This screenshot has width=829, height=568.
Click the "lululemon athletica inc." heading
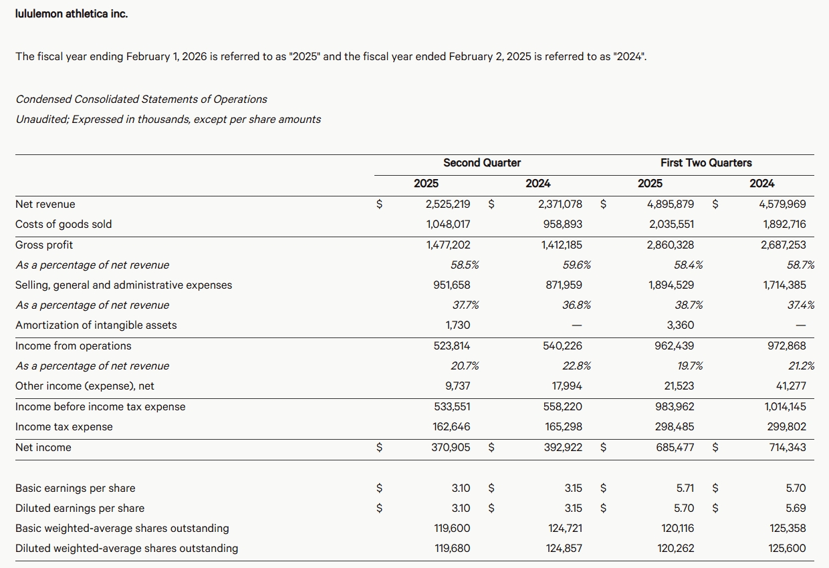pos(72,13)
